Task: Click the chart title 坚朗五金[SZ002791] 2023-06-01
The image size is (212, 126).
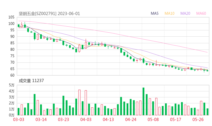Action: [49, 14]
